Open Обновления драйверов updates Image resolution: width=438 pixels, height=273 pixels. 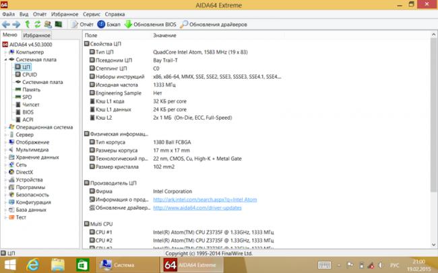pyautogui.click(x=214, y=24)
